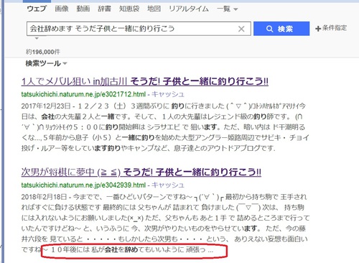The height and width of the screenshot is (263, 359).
Task: Click the 2017年12月23日 date text in first snippet
Action: [x=46, y=106]
